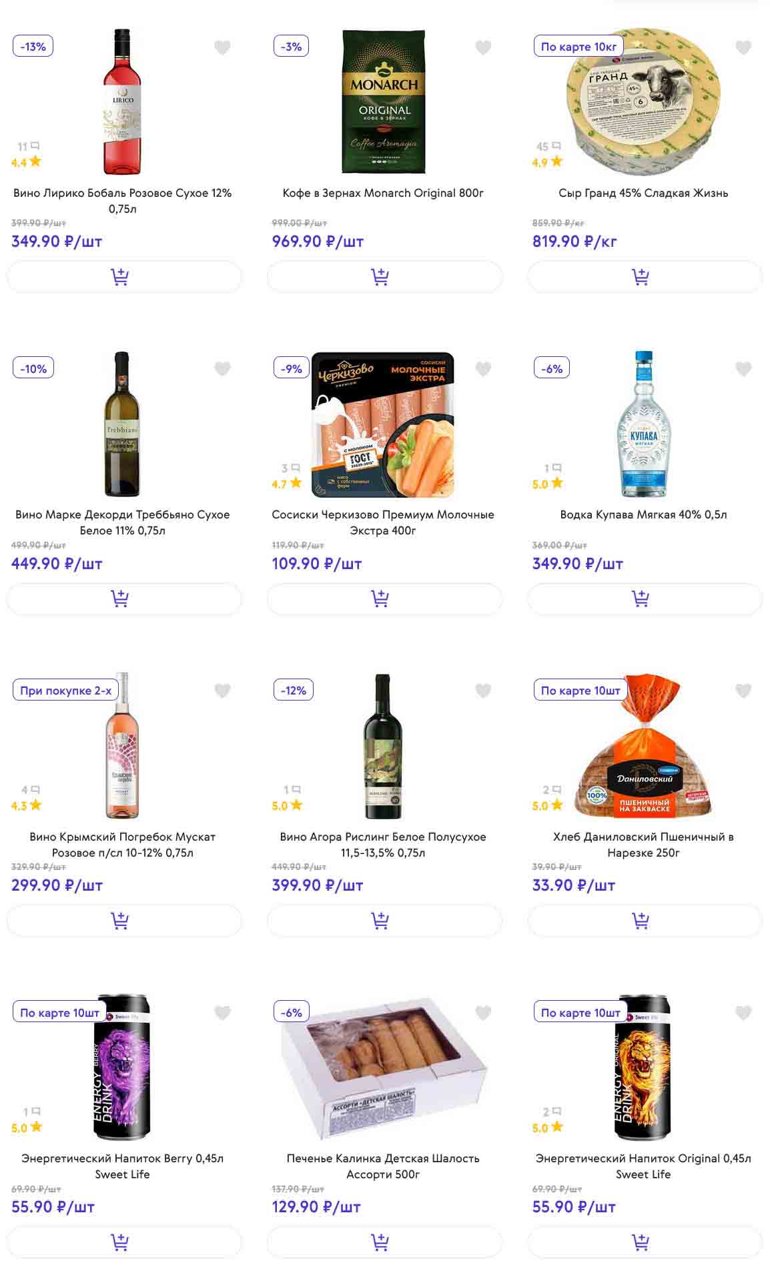View Monarch Original coffee product image
Viewport: 770px width, 1279px height.
coord(384,101)
